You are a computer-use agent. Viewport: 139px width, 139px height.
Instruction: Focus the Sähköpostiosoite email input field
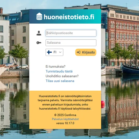tap(71, 33)
